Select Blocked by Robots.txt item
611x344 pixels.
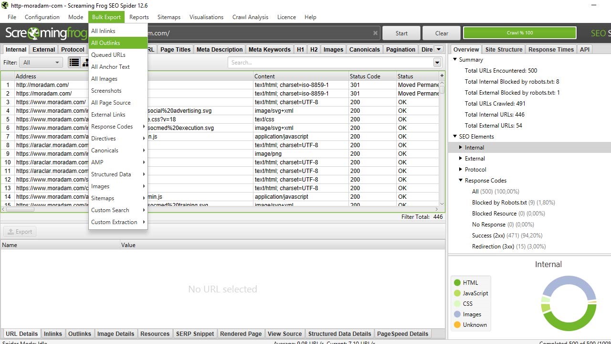[x=514, y=203]
